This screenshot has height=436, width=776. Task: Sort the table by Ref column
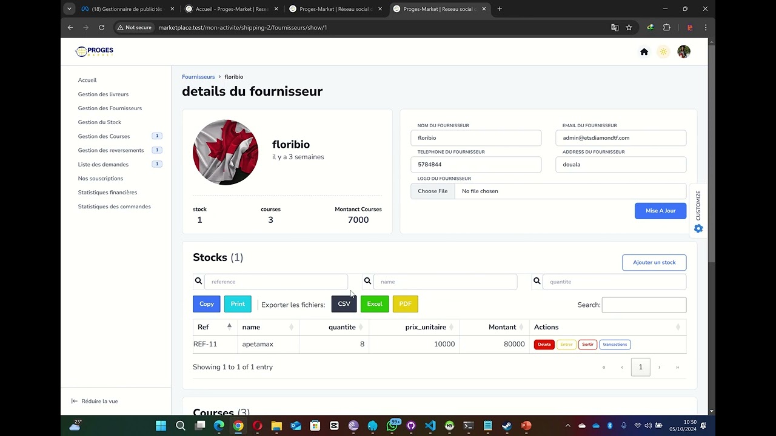click(x=215, y=327)
